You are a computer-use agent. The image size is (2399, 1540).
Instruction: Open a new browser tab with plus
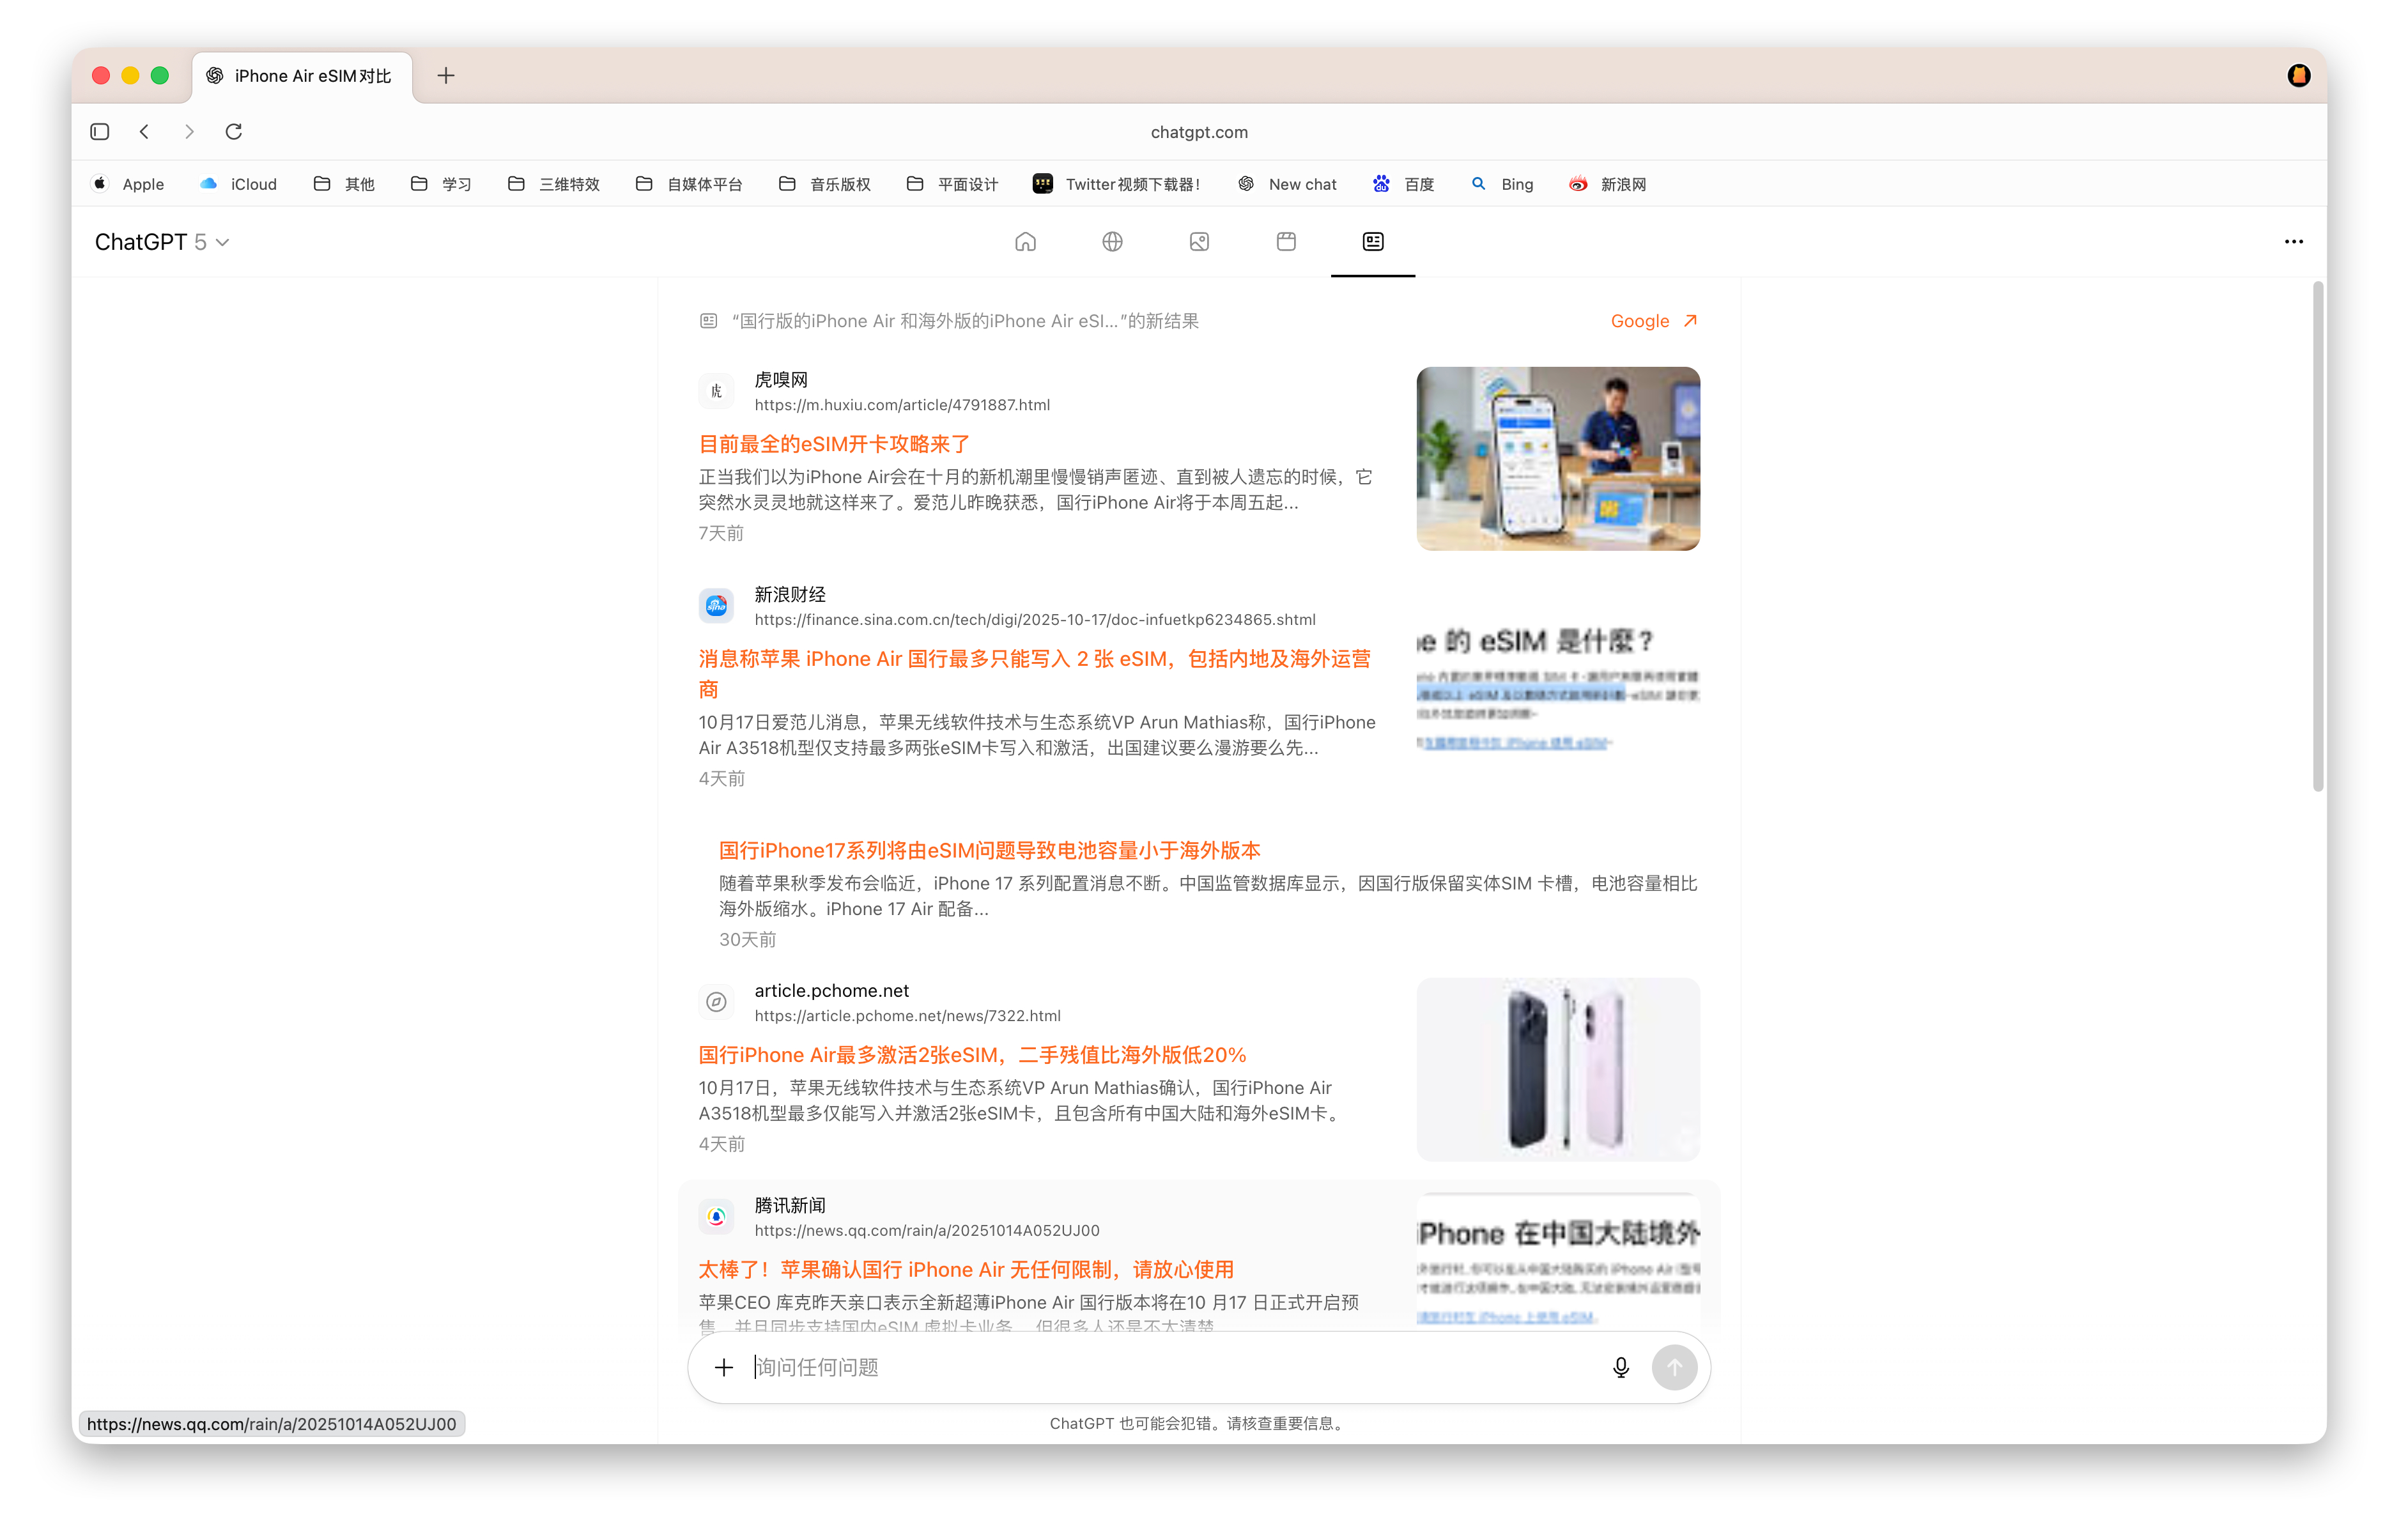click(446, 76)
